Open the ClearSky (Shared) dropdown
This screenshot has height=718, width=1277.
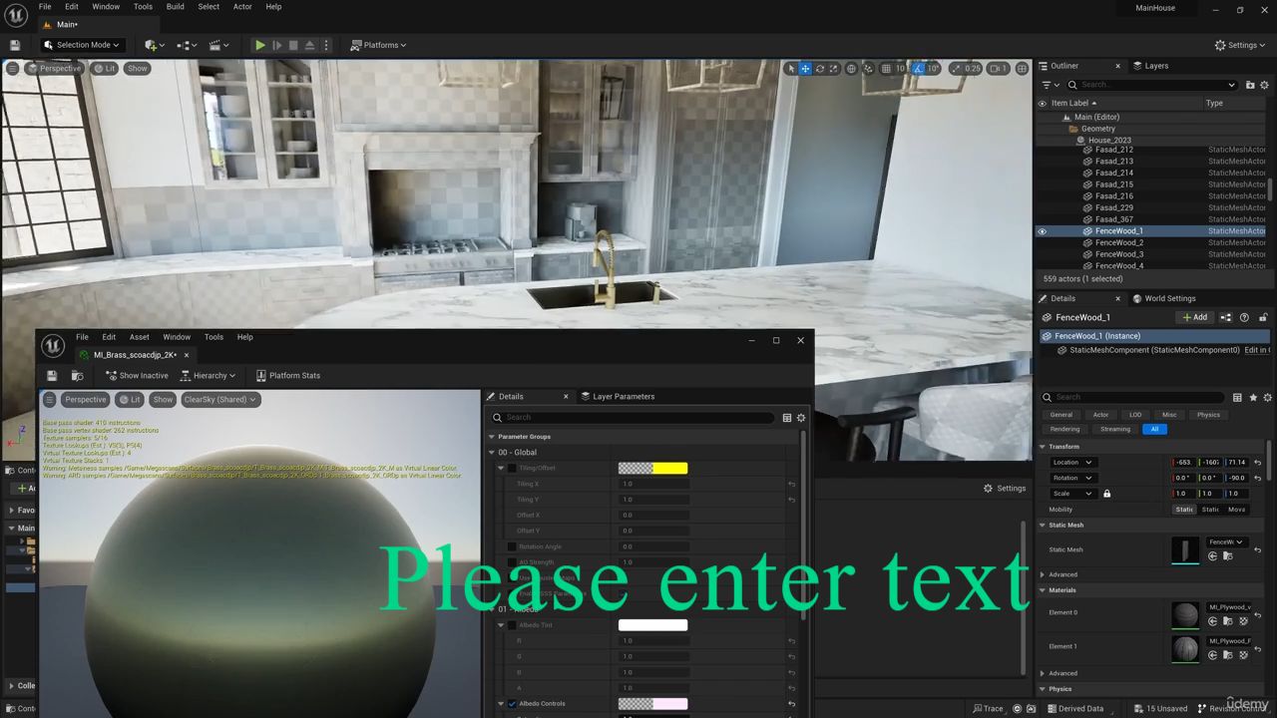tap(219, 400)
